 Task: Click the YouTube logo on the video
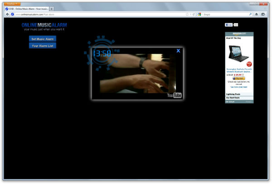pyautogui.click(x=175, y=95)
